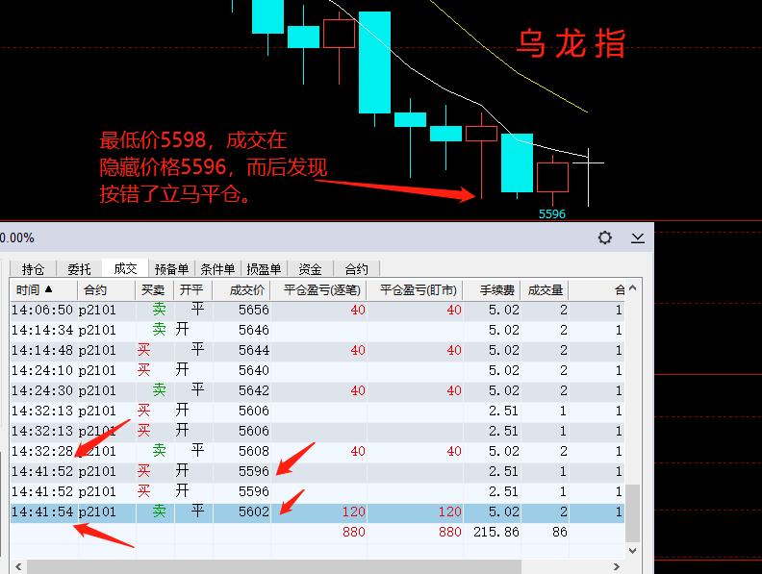Image resolution: width=762 pixels, height=574 pixels.
Task: Sort by the 成交量 column header
Action: tap(545, 290)
